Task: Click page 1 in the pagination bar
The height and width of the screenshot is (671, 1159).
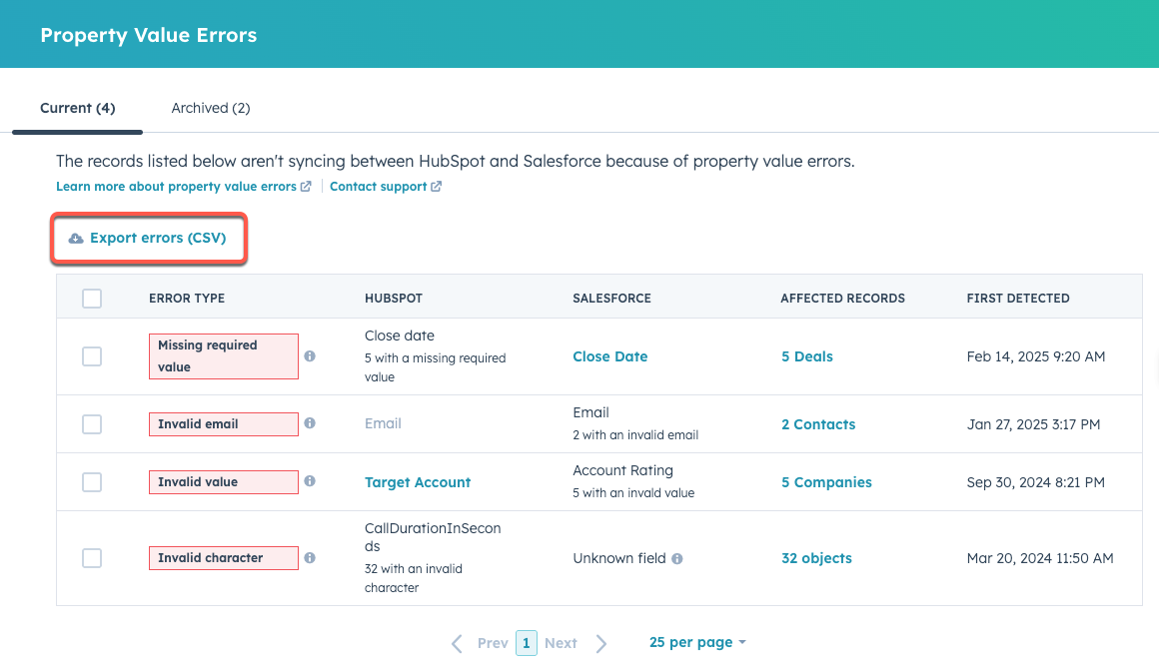Action: coord(527,643)
